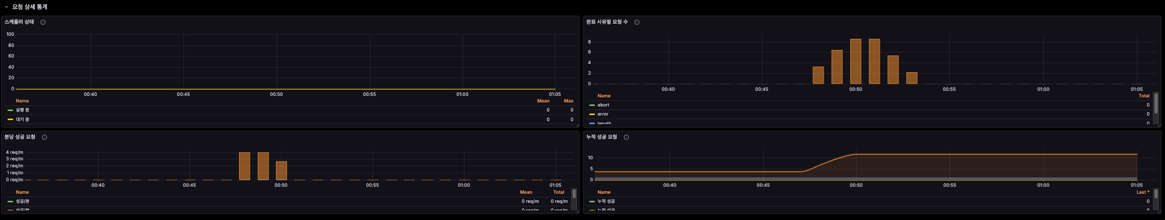Click the 요청 상세 통계 row title
The height and width of the screenshot is (220, 1165).
pos(30,7)
